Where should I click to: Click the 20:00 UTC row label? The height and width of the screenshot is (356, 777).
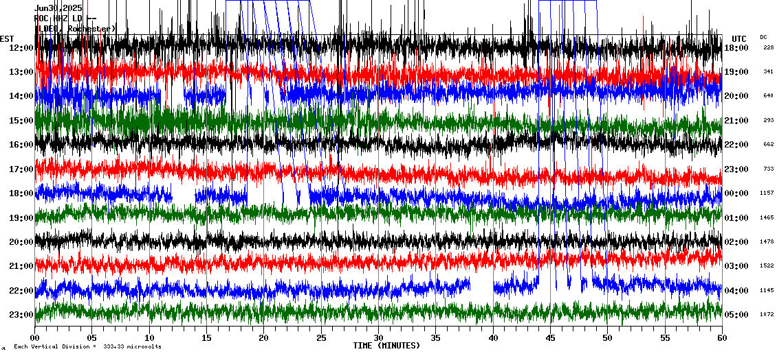pos(736,96)
